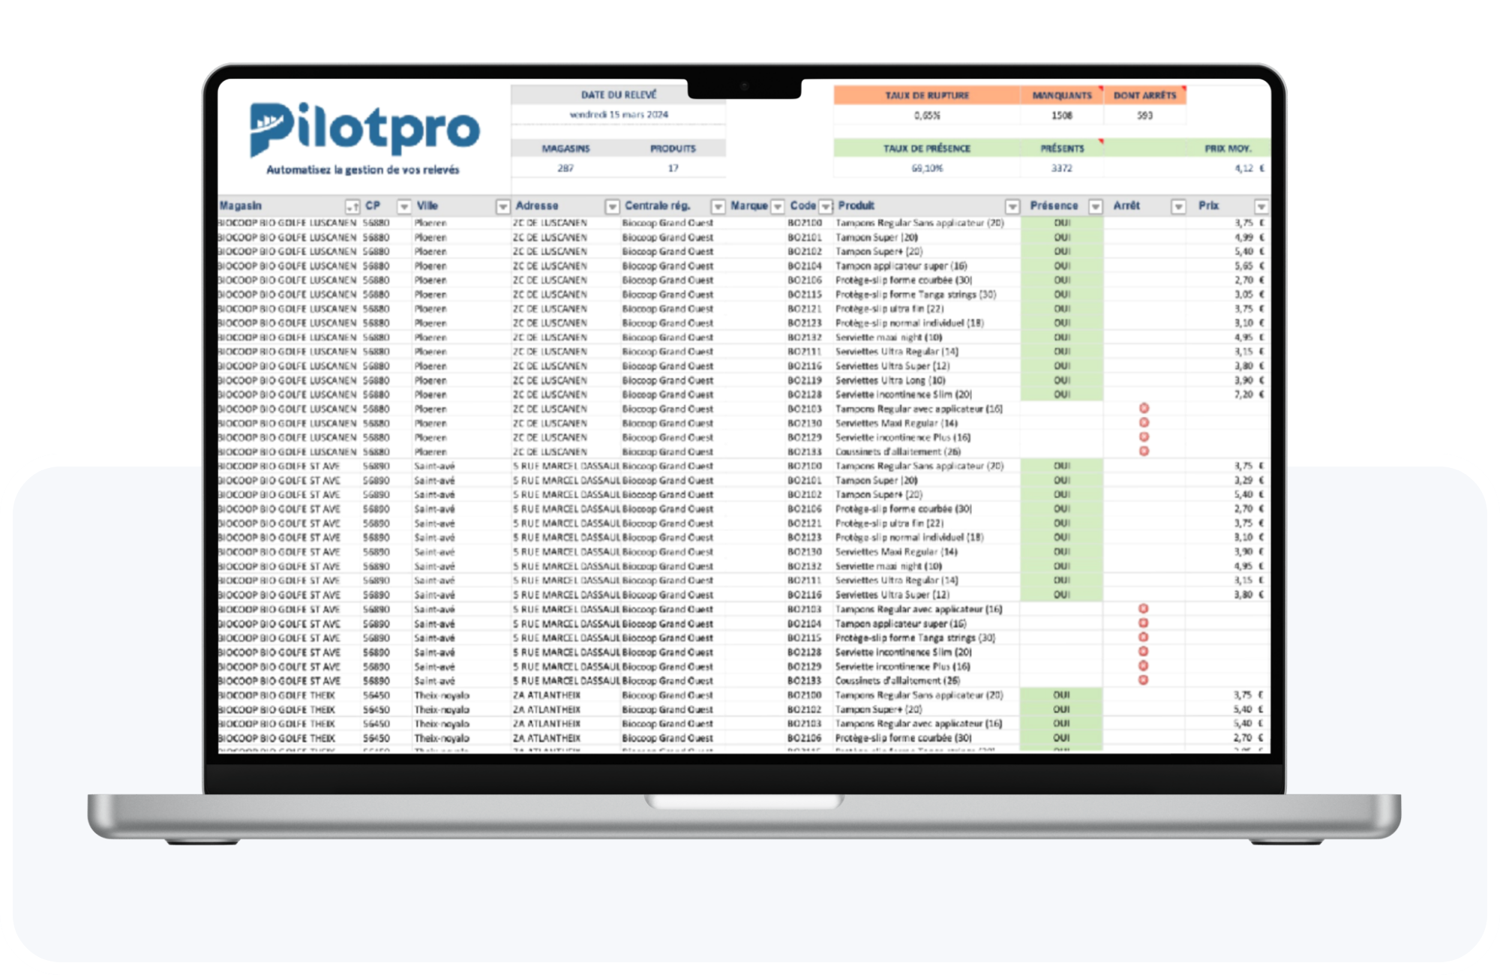Click the date cell vendredi 15 mars 2024
This screenshot has width=1500, height=975.
pyautogui.click(x=619, y=115)
